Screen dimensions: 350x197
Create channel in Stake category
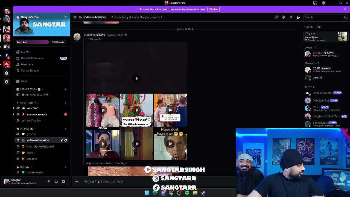[66, 167]
